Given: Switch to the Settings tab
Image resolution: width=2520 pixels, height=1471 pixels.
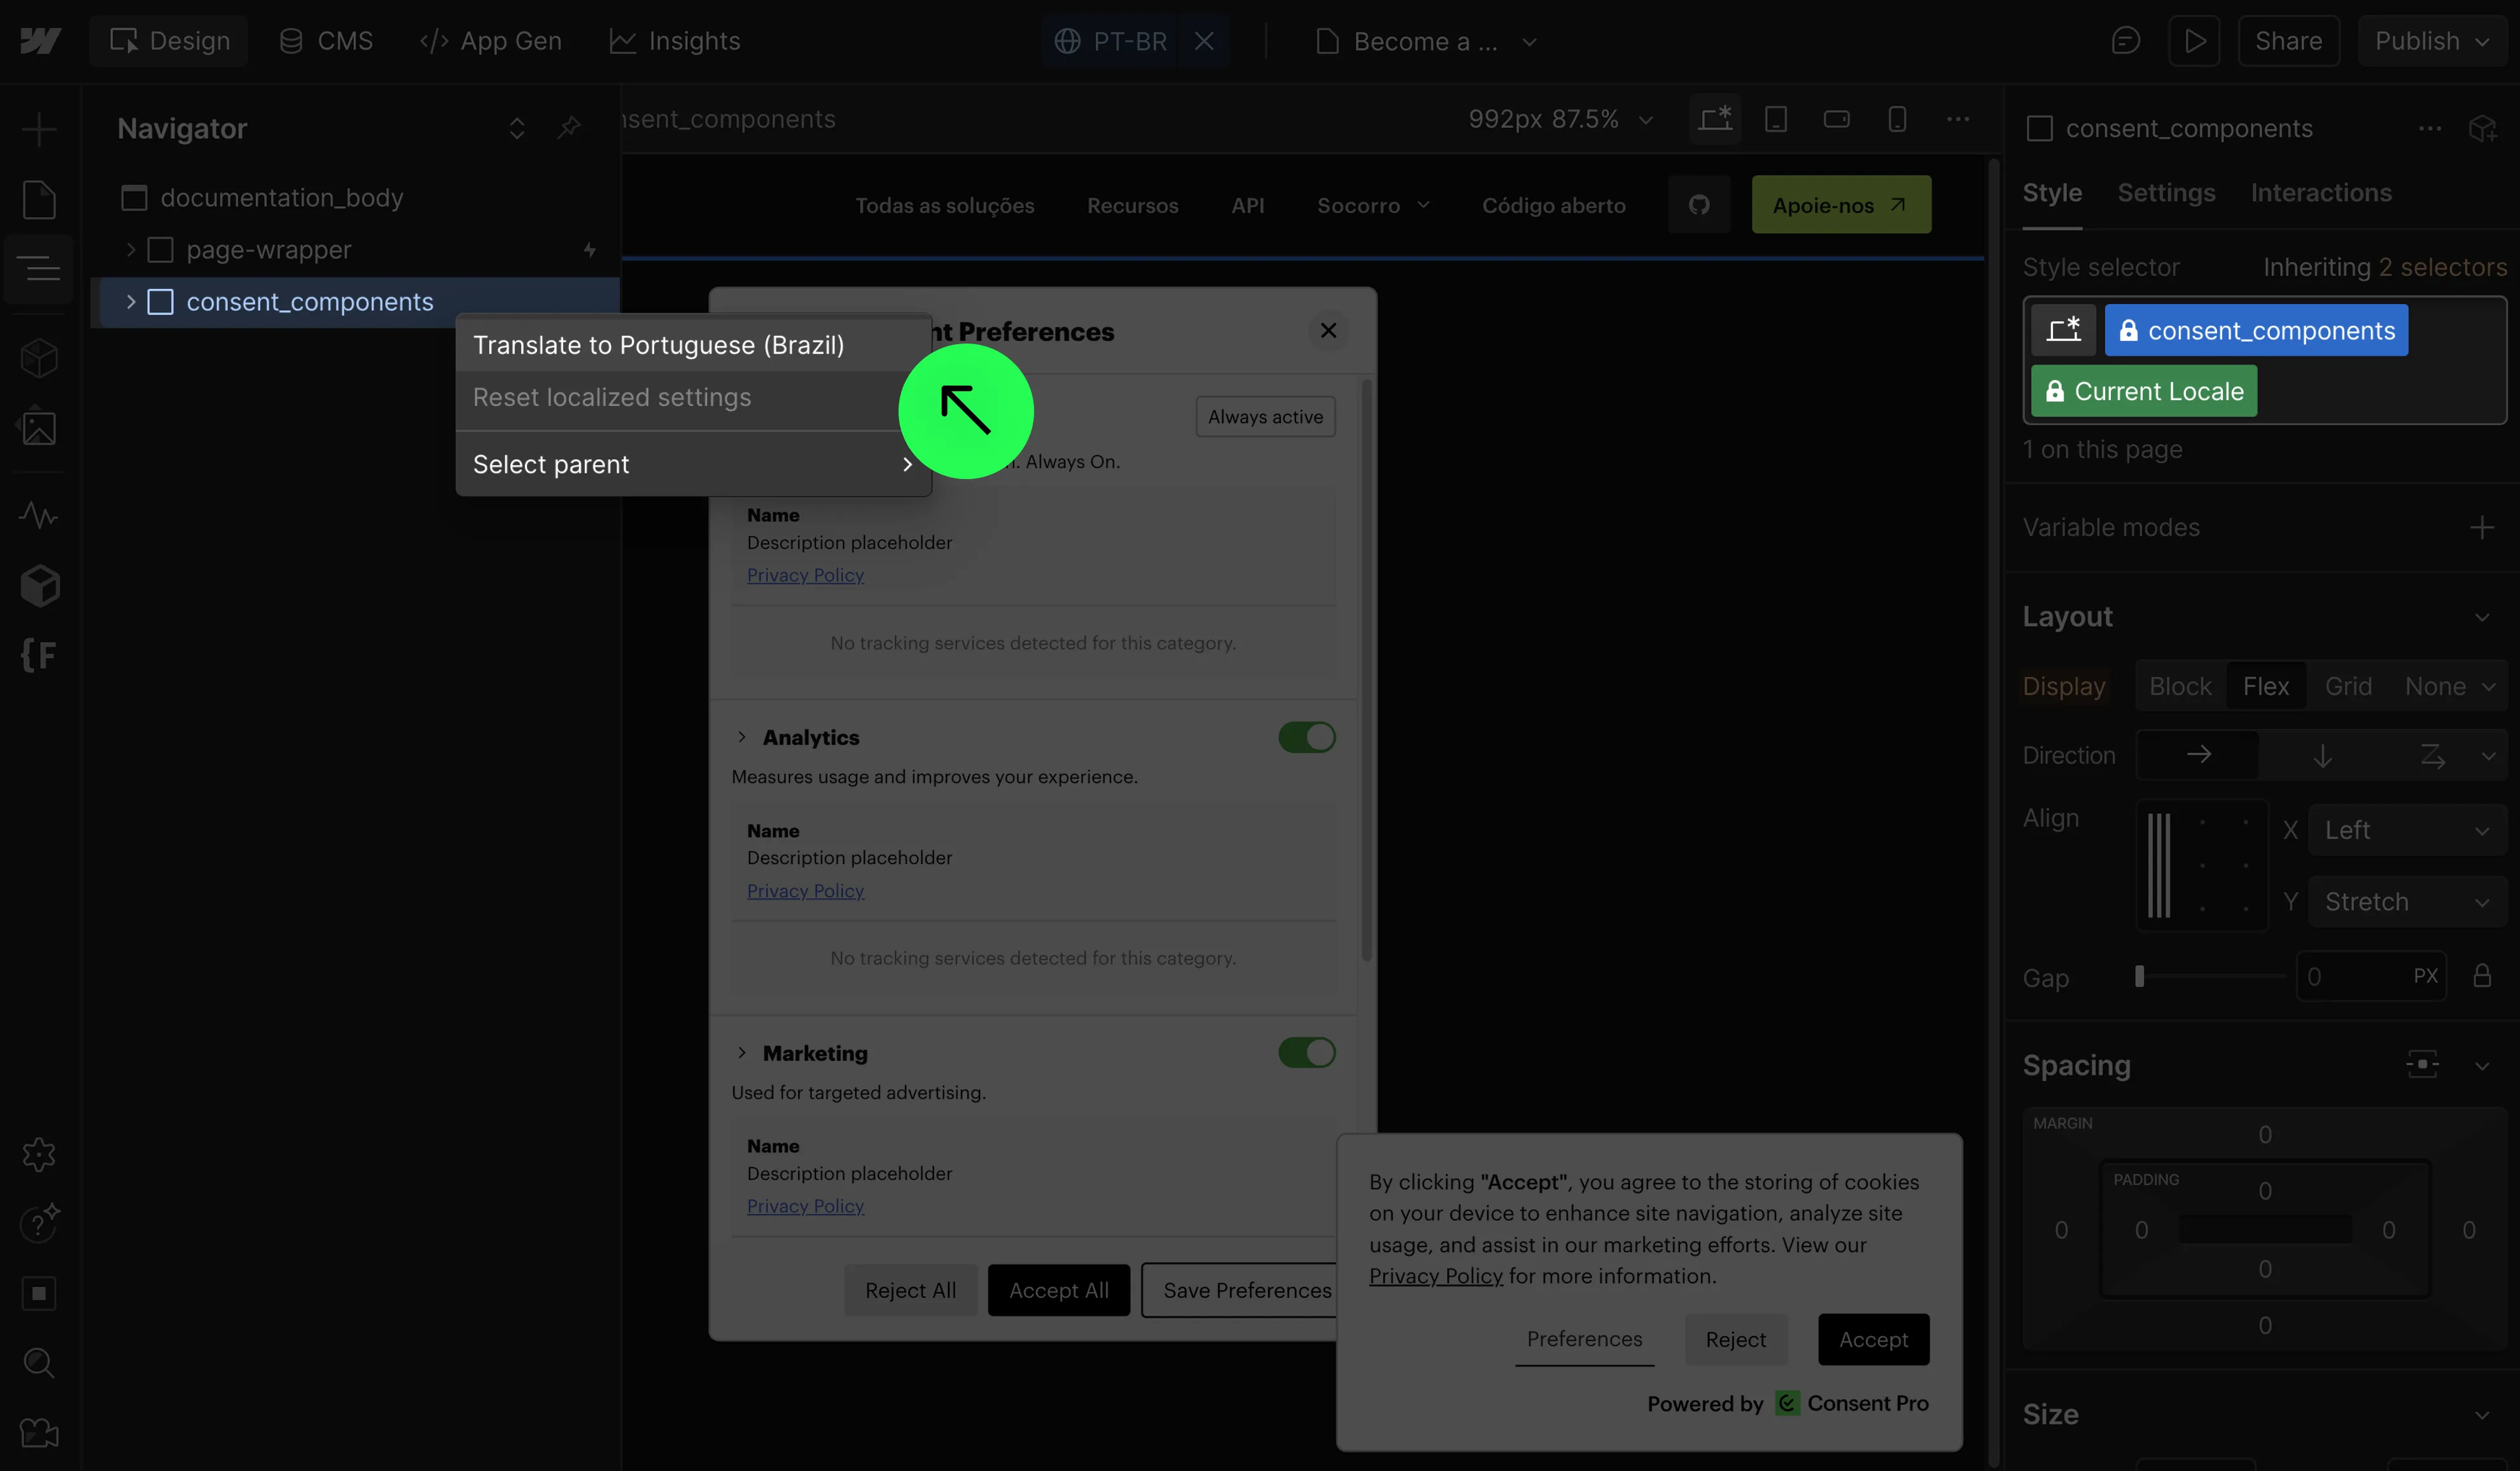Looking at the screenshot, I should click(x=2166, y=193).
